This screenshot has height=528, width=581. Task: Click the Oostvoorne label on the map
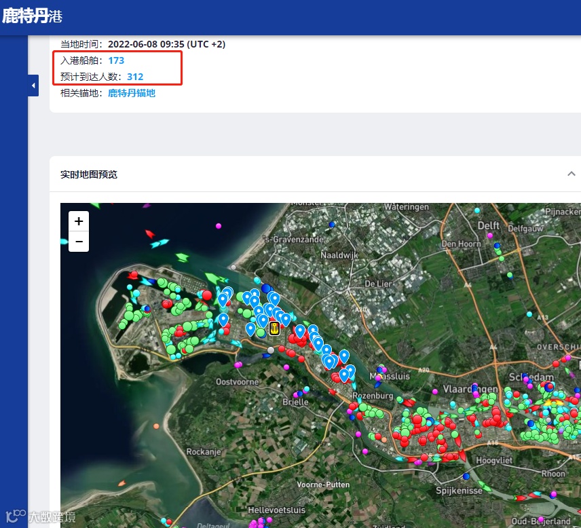tap(237, 381)
